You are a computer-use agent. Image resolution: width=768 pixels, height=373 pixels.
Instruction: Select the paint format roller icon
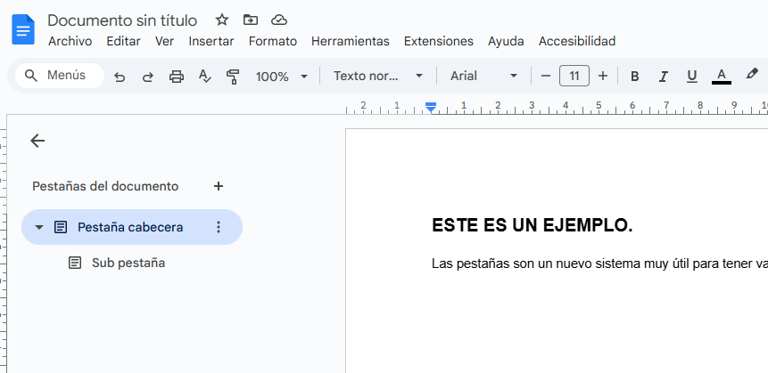pos(233,77)
